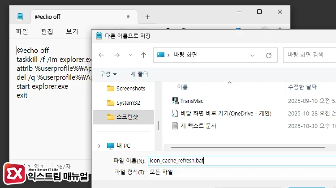Viewport: 336px width, 188px height.
Task: Select the 스크린샷 folder in sidebar
Action: [x=124, y=117]
